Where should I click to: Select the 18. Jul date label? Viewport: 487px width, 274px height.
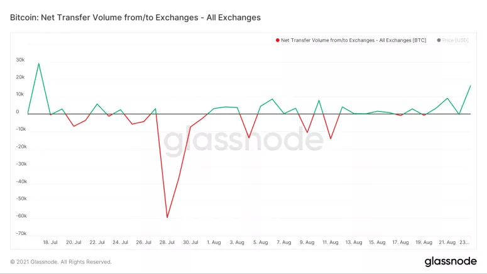[50, 242]
